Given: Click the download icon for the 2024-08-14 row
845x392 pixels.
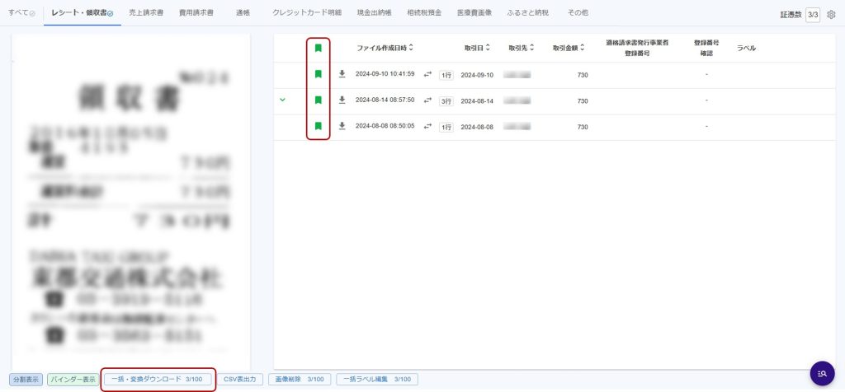Looking at the screenshot, I should click(342, 100).
